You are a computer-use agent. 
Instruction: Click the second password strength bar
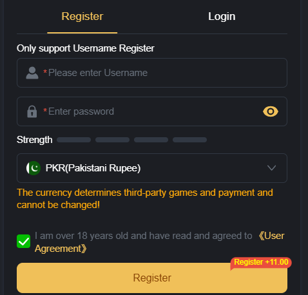click(113, 140)
